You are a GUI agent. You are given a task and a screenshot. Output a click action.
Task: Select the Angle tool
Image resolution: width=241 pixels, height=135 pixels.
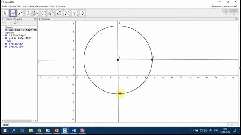(x=59, y=13)
